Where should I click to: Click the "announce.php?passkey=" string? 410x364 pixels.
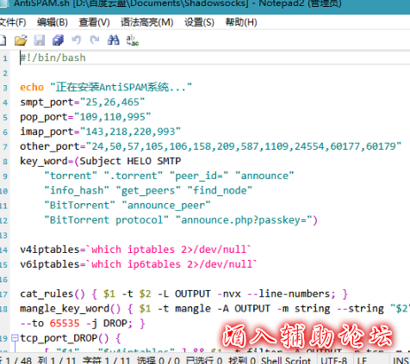pyautogui.click(x=244, y=220)
